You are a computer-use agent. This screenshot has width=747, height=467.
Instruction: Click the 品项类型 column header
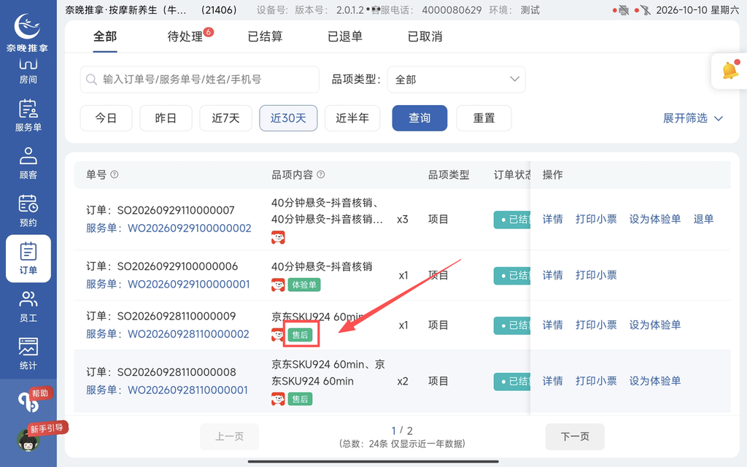[449, 175]
